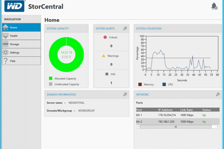Open the Storage navigation item

coord(21,44)
